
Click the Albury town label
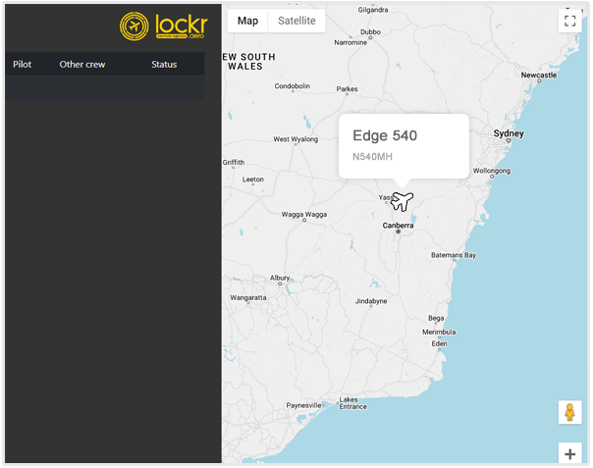[x=280, y=278]
